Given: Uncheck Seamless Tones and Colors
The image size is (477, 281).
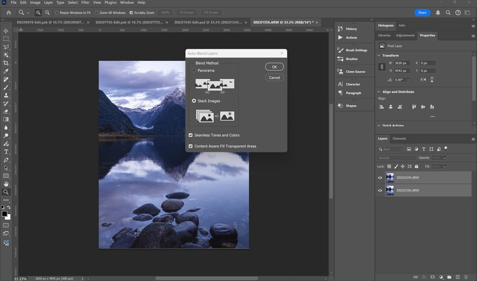Looking at the screenshot, I should point(191,135).
